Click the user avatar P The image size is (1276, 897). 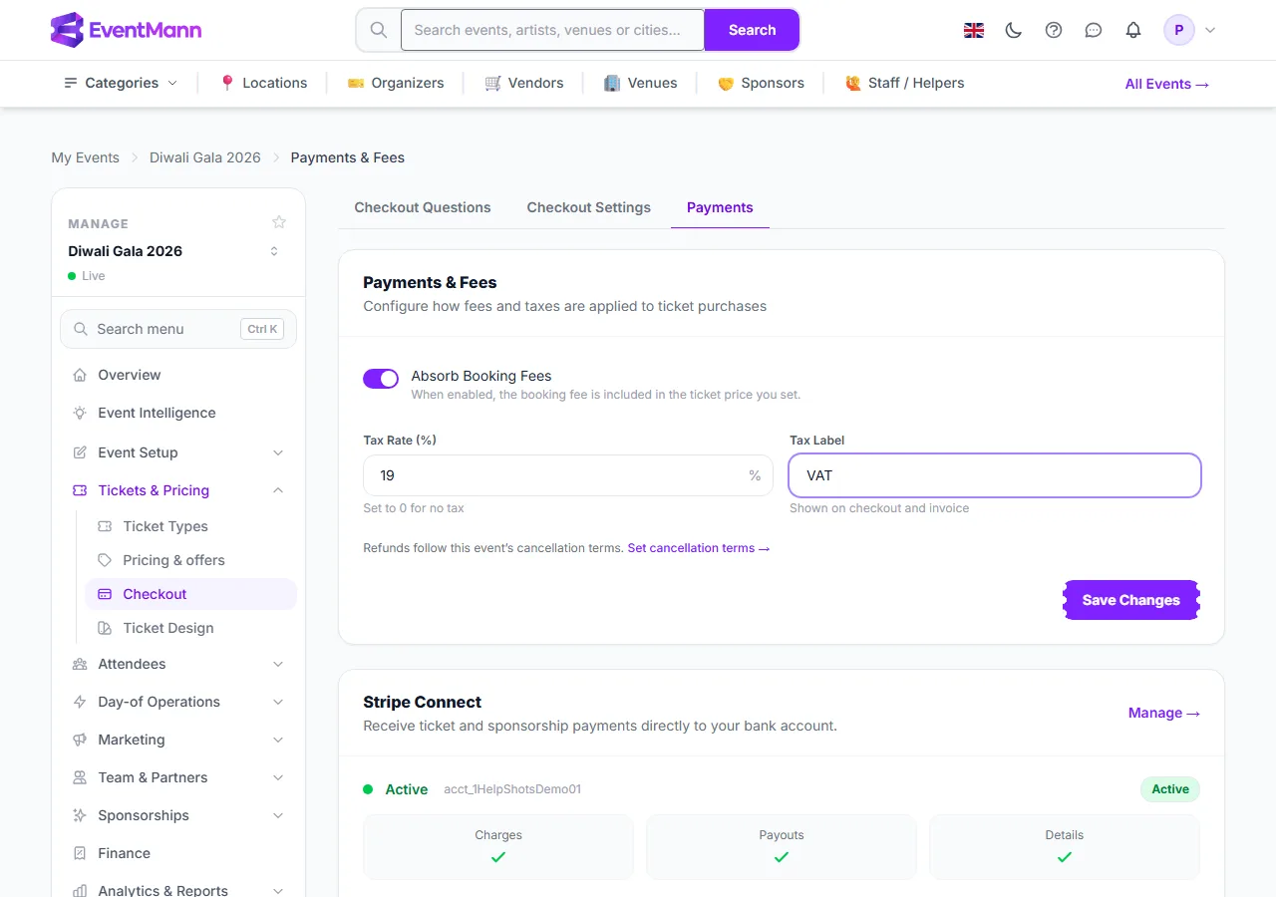coord(1179,30)
